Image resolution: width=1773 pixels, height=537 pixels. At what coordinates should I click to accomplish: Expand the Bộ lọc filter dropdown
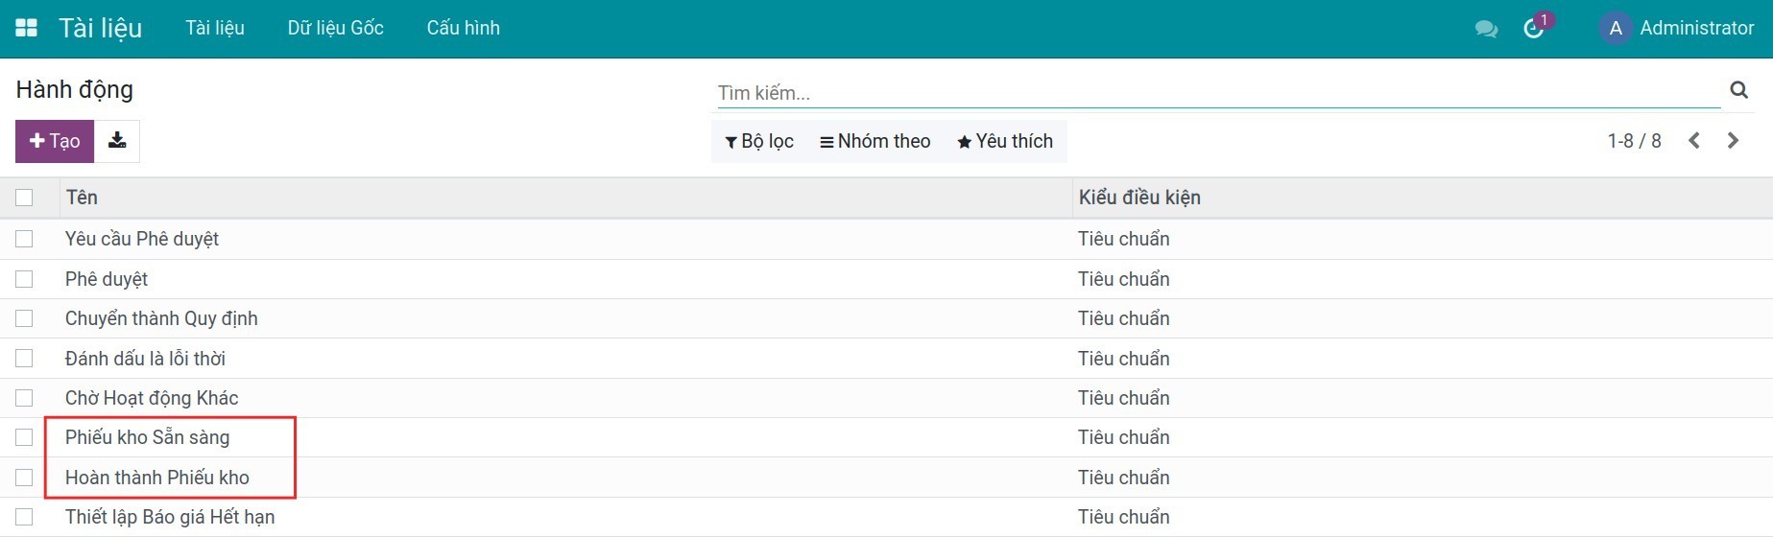759,141
